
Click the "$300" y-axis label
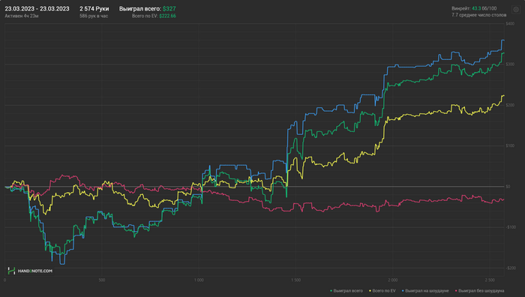pyautogui.click(x=510, y=64)
